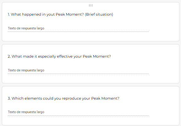Click the number "1." before the first question
The image size is (181, 126).
9,14
